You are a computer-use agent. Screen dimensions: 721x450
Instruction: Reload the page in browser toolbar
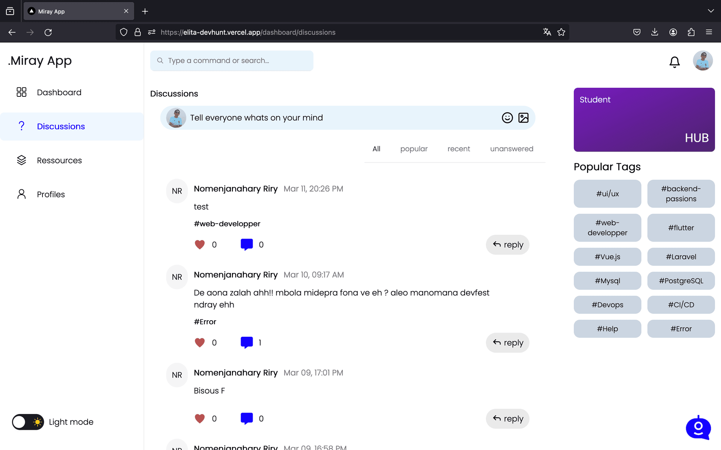48,32
